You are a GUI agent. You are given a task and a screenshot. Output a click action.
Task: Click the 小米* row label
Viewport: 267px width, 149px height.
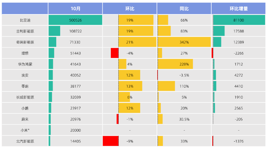tap(25, 130)
